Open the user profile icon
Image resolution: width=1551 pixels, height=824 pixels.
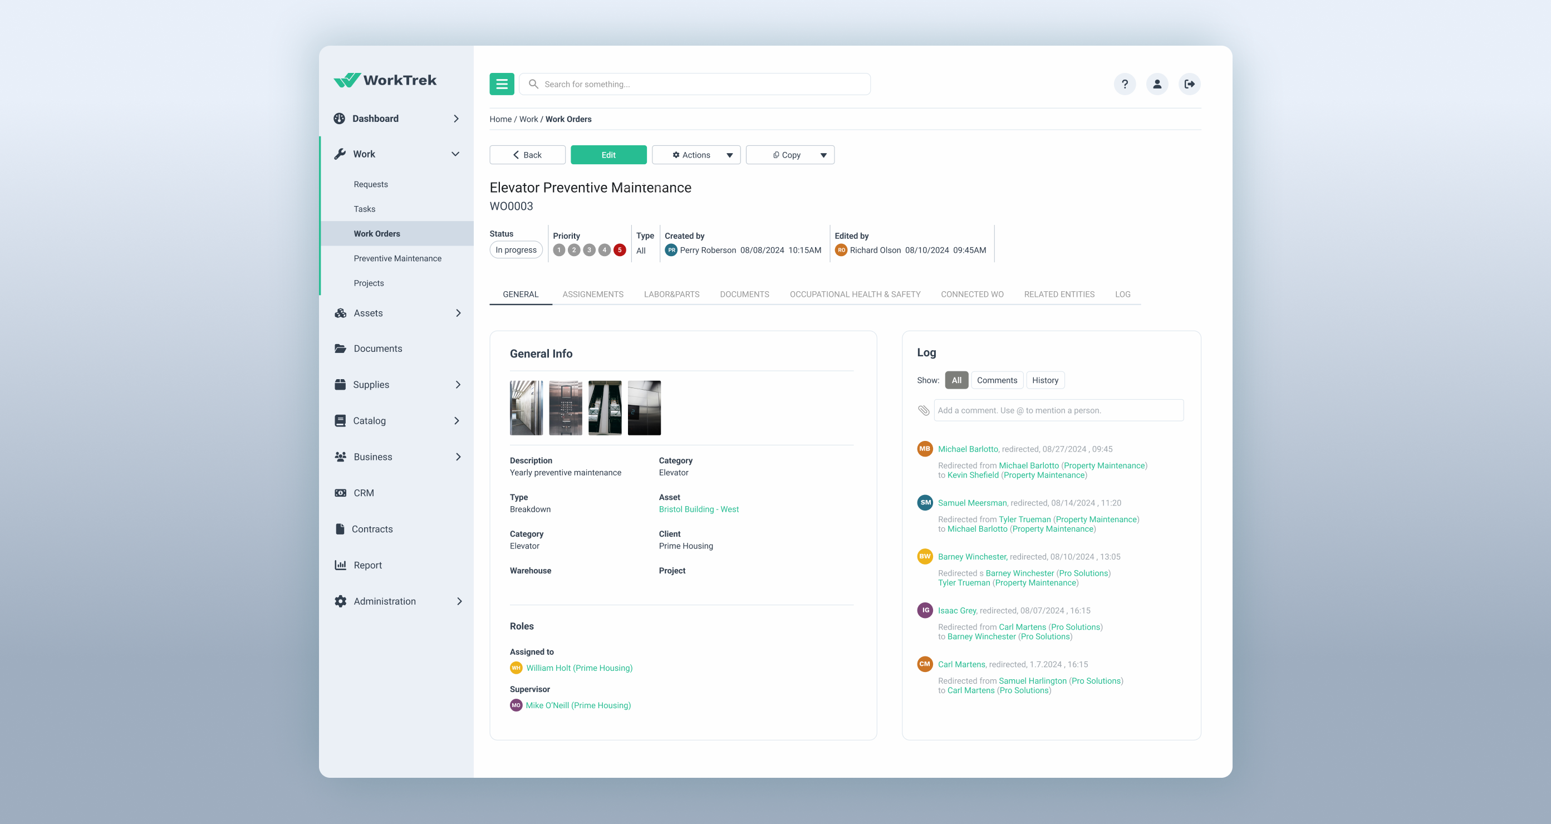click(1157, 84)
